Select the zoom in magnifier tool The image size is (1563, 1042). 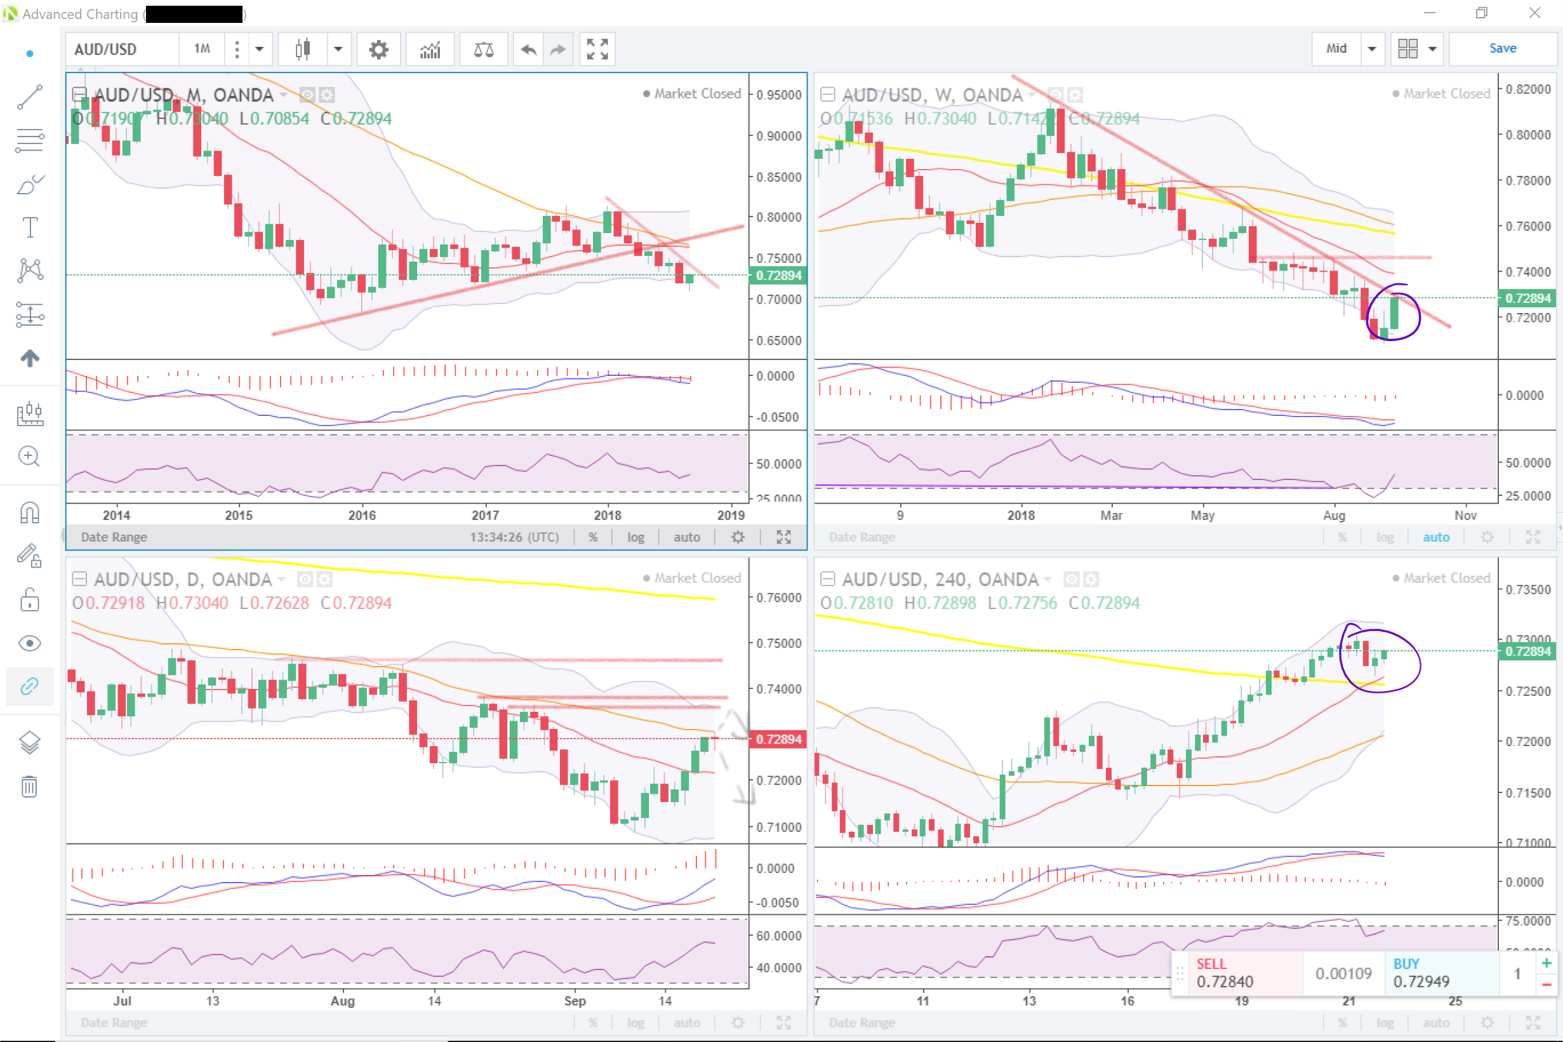29,457
